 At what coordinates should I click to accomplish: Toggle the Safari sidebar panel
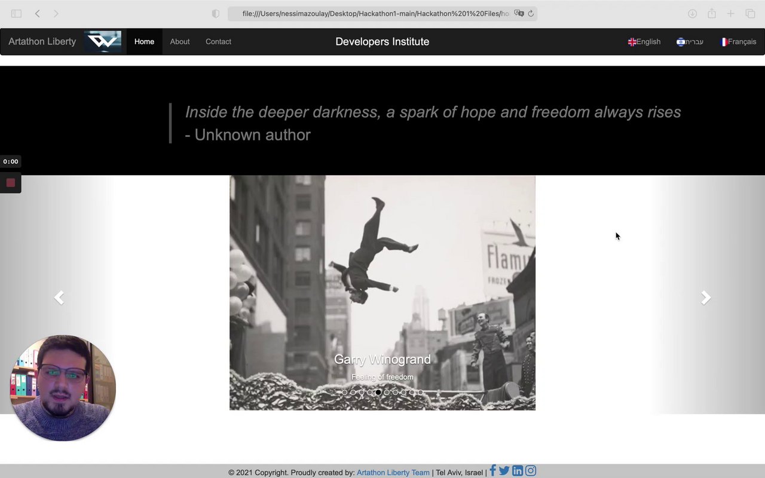point(16,13)
